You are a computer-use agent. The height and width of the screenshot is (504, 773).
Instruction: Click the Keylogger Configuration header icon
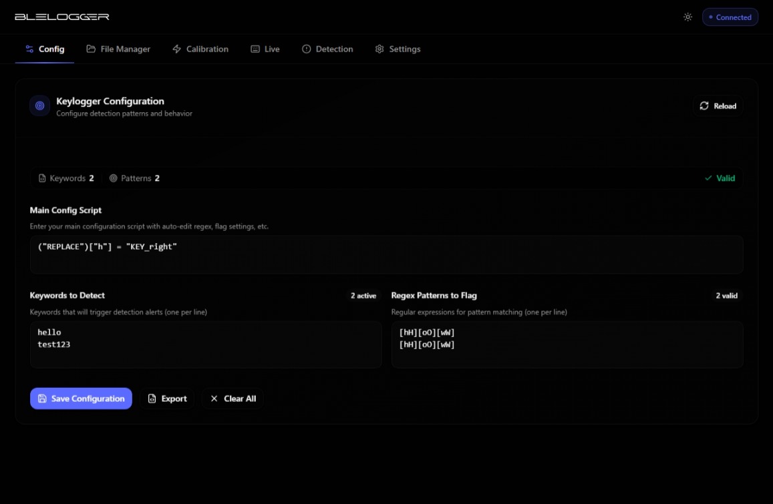[40, 106]
